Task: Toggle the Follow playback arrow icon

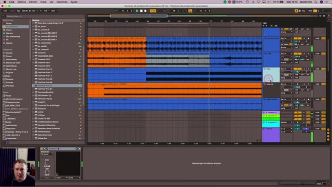Action: [116, 11]
